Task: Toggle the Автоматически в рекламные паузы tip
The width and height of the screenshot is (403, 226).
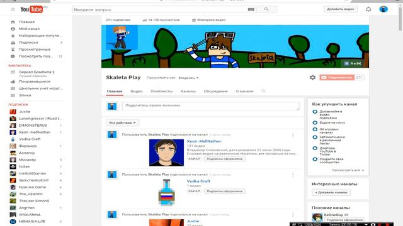Action: [315, 137]
